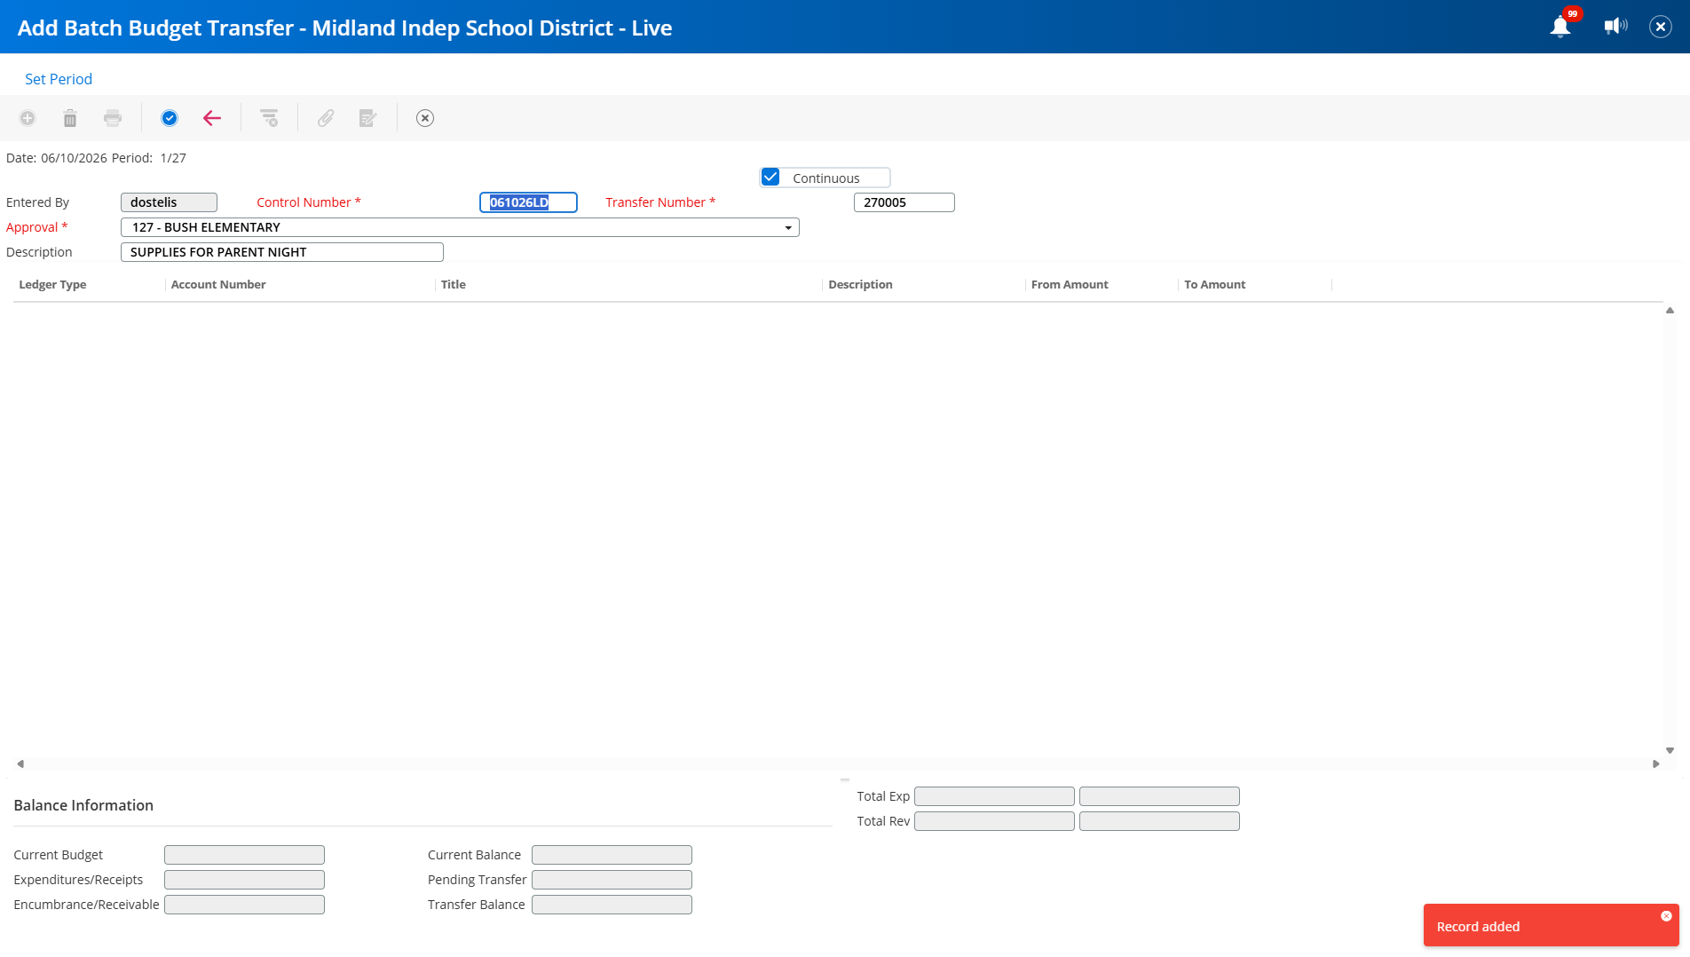Screen dimensions: 1690x957
Task: Click the From Amount column header
Action: (1070, 285)
